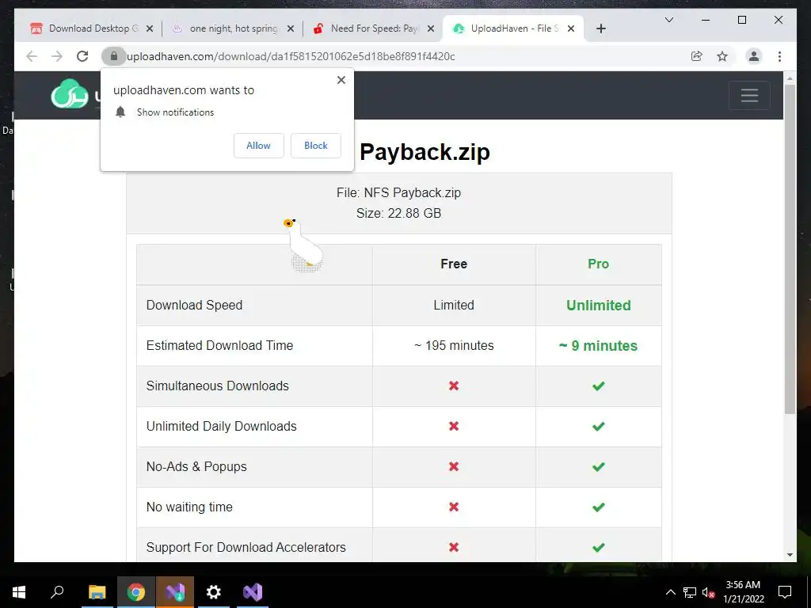Open a new browser tab
Image resolution: width=811 pixels, height=608 pixels.
[601, 29]
